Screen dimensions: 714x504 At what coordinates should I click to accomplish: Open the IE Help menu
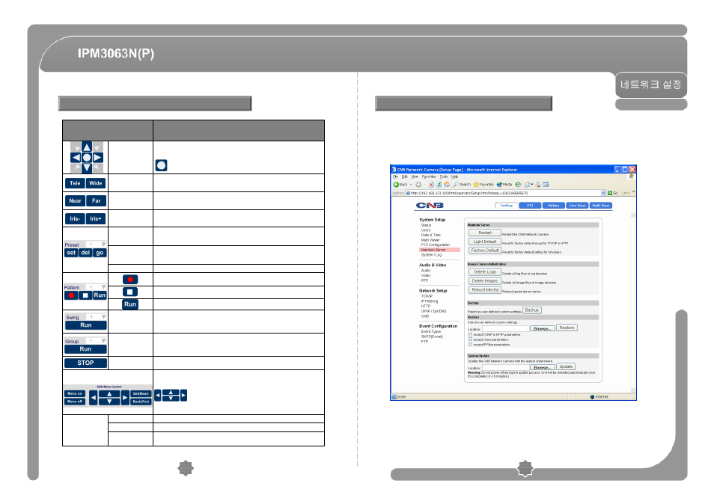(x=454, y=176)
